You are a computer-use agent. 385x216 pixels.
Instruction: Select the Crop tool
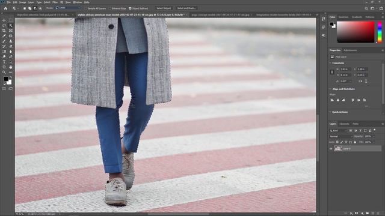coord(4,31)
